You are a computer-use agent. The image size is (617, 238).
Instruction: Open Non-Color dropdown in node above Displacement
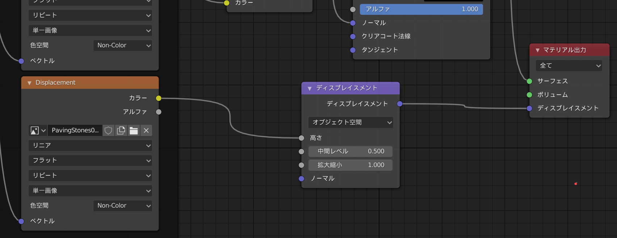123,45
